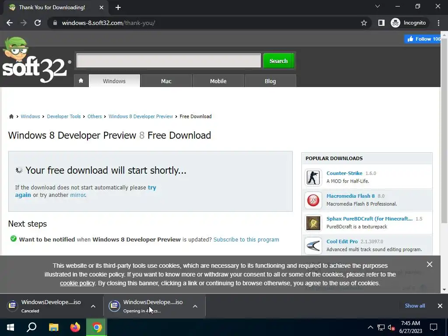Click the Cool Edit Pro icon
Image resolution: width=448 pixels, height=336 pixels.
[313, 246]
